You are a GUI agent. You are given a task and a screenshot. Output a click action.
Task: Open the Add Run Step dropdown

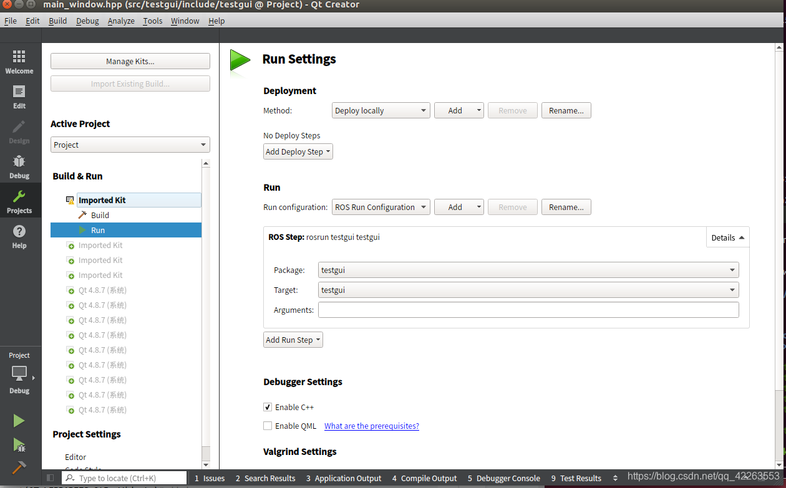[293, 340]
